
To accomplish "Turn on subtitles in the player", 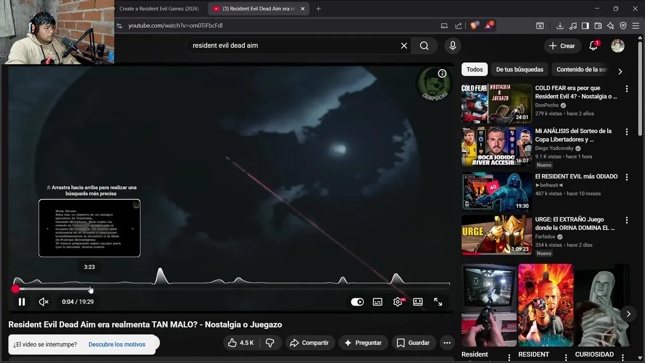I will 377,301.
